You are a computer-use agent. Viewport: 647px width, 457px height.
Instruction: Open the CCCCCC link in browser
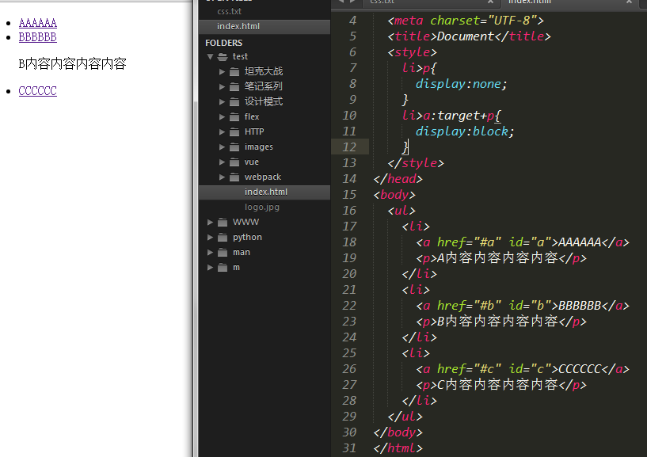[x=37, y=91]
